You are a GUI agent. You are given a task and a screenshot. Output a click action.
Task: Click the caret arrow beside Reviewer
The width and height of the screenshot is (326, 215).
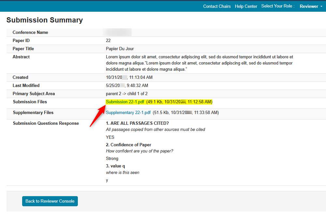coord(321,7)
